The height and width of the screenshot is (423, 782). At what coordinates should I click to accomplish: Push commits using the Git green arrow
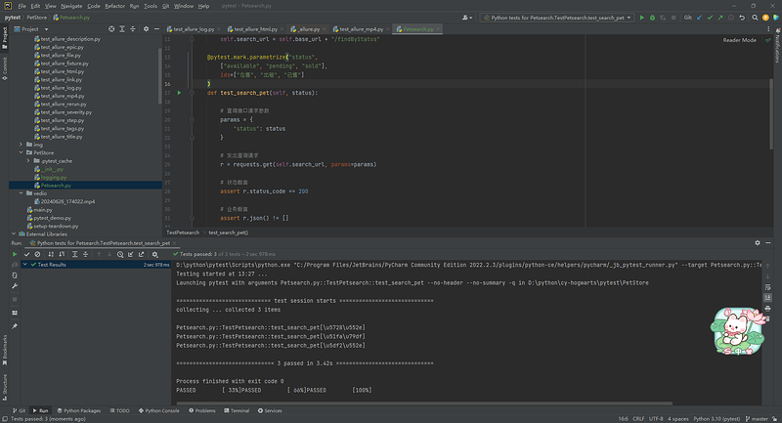[x=720, y=18]
